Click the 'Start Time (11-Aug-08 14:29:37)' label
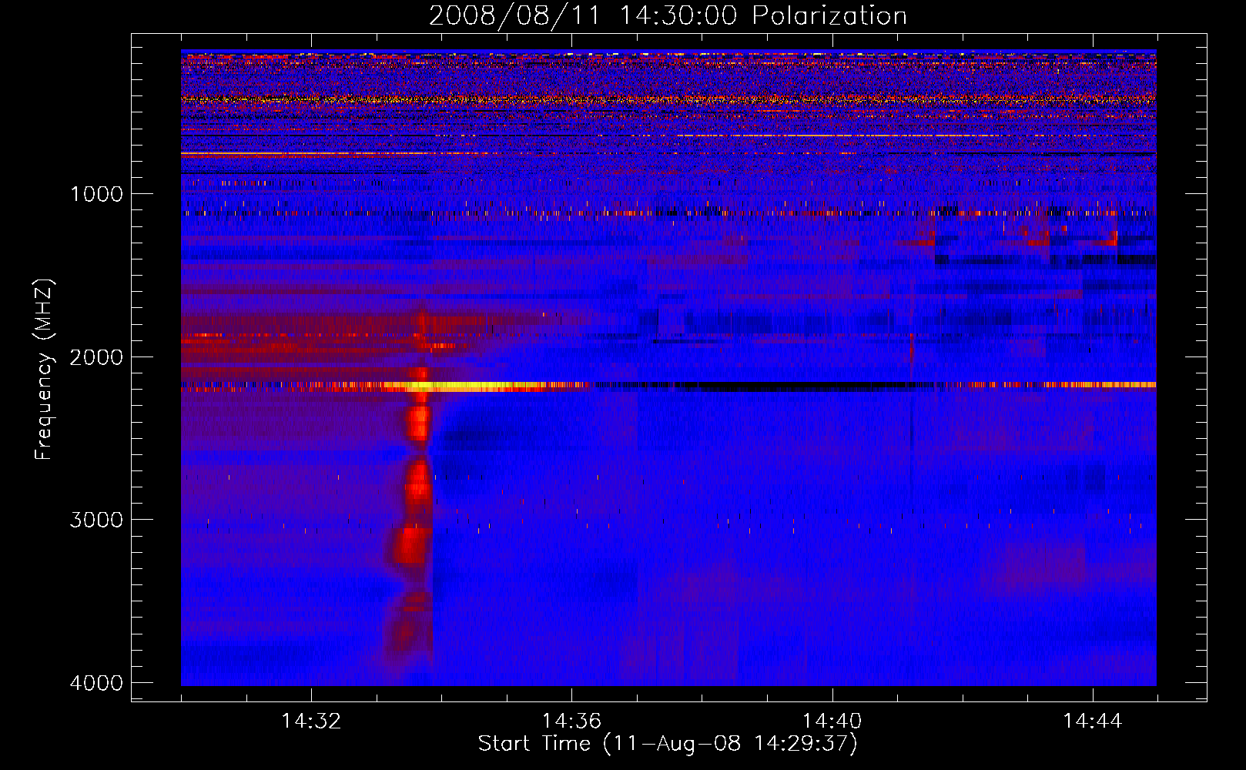The height and width of the screenshot is (770, 1246). tap(668, 744)
